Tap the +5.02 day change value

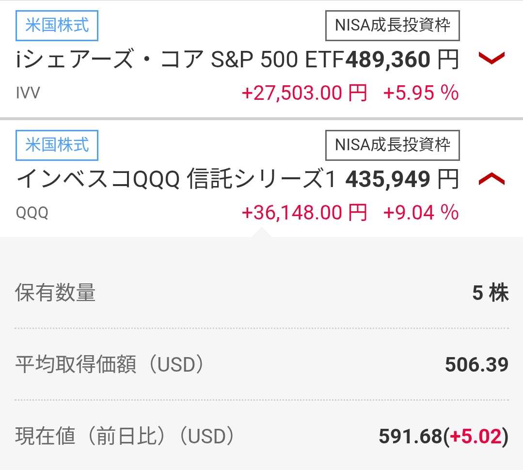coord(475,437)
